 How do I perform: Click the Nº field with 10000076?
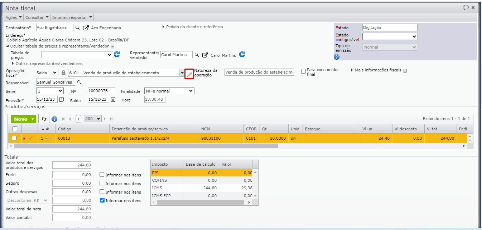coord(102,91)
